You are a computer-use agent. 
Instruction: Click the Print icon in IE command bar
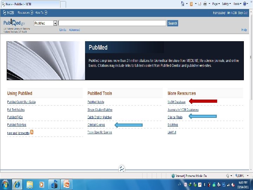click(x=205, y=4)
